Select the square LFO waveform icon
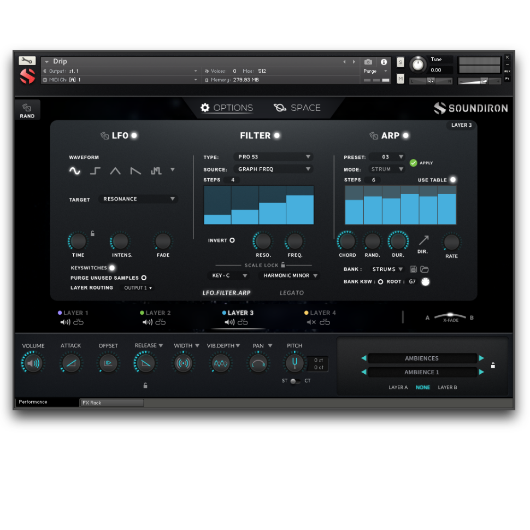This screenshot has height=530, width=530. click(x=95, y=171)
